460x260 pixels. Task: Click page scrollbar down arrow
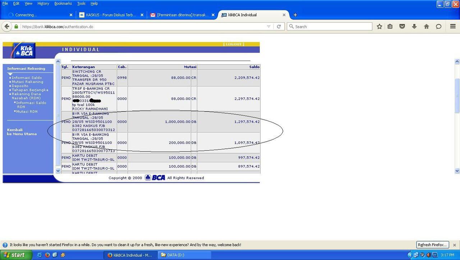[x=457, y=171]
